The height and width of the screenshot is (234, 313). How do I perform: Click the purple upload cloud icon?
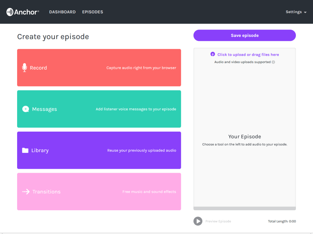click(x=213, y=54)
